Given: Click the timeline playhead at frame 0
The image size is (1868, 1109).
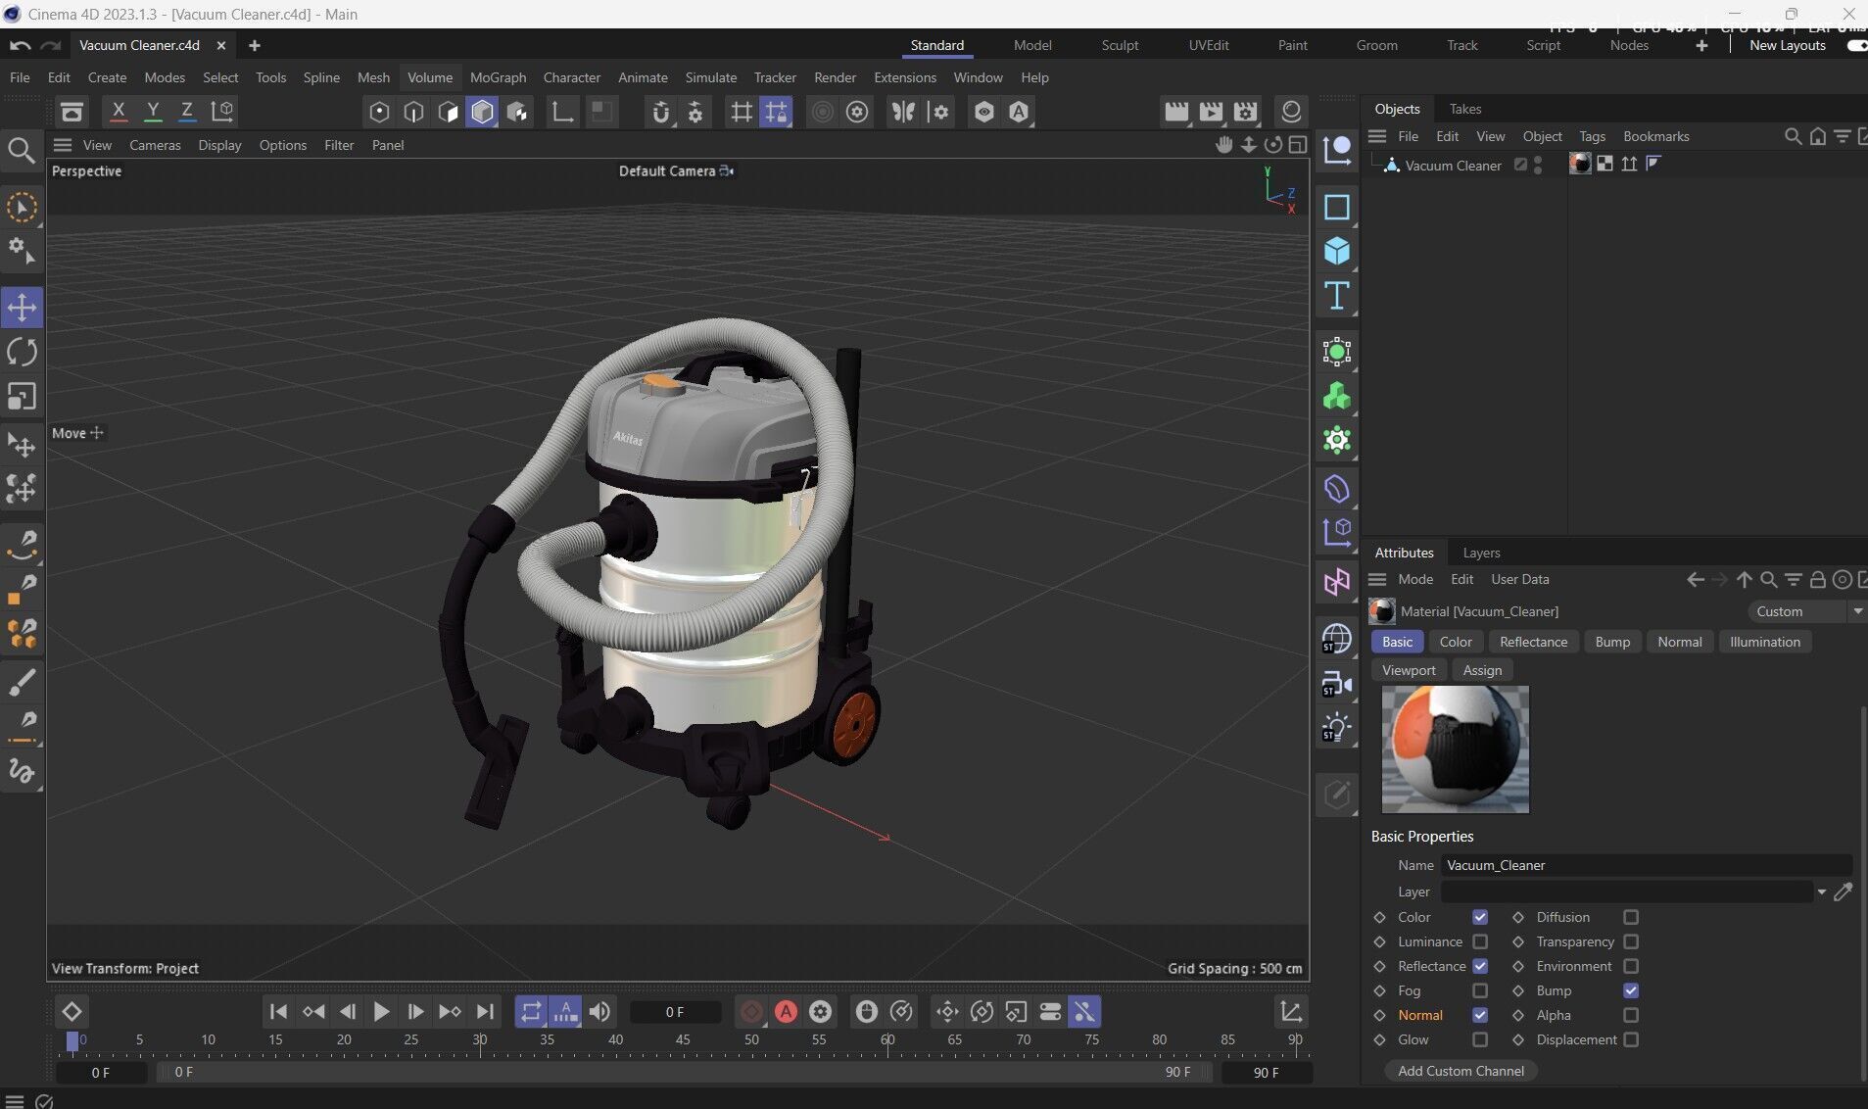Looking at the screenshot, I should pos(72,1041).
